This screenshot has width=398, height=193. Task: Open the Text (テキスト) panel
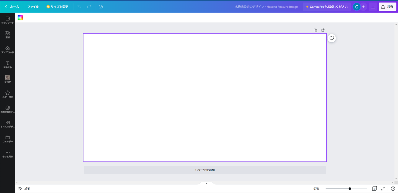8,65
